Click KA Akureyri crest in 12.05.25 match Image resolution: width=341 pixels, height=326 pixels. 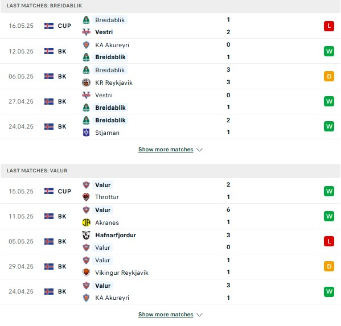click(x=86, y=45)
